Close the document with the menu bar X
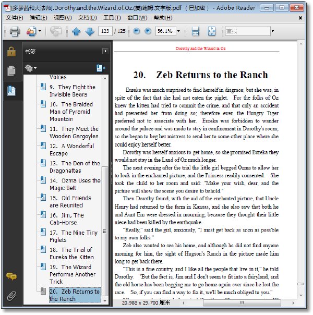The image size is (313, 315). (x=300, y=18)
